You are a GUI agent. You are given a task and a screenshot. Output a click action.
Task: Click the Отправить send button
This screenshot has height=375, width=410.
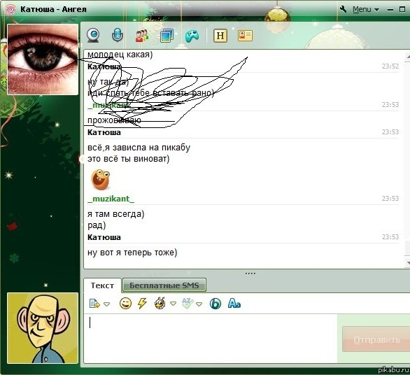(376, 339)
